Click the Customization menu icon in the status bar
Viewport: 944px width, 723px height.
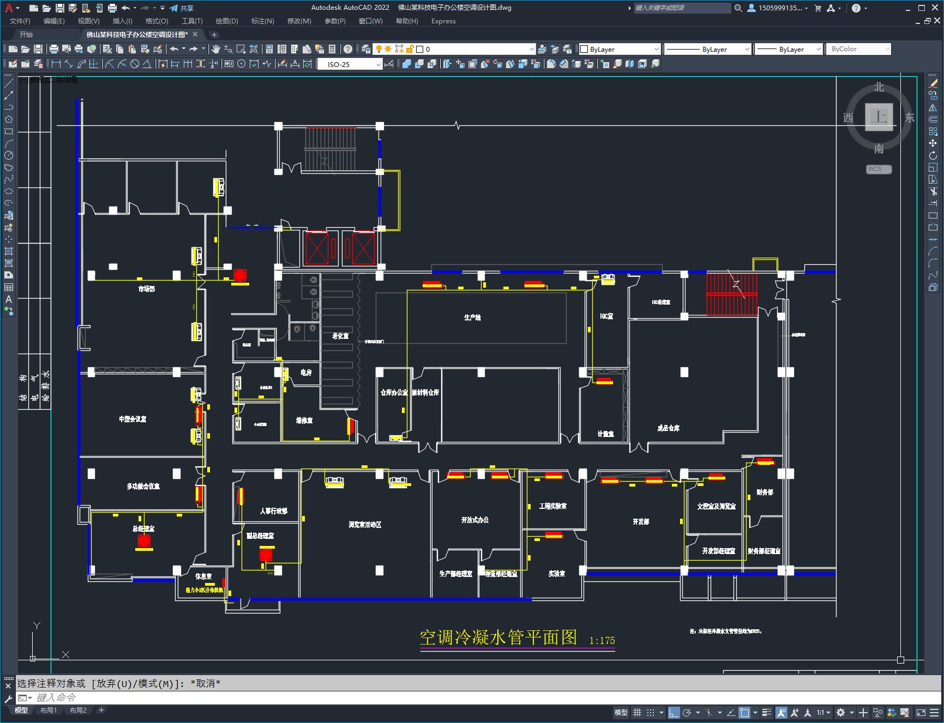[934, 712]
